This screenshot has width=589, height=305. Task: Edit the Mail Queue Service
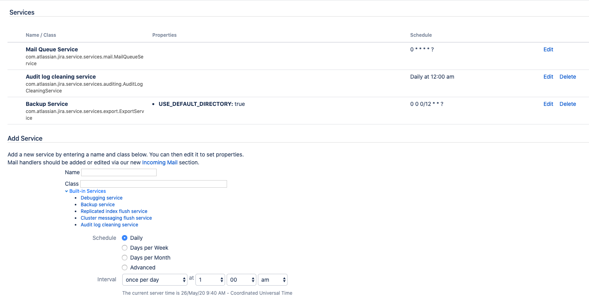(x=548, y=49)
